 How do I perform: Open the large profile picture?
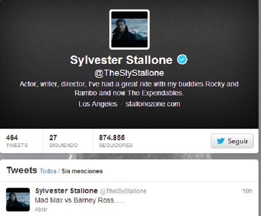point(129,30)
